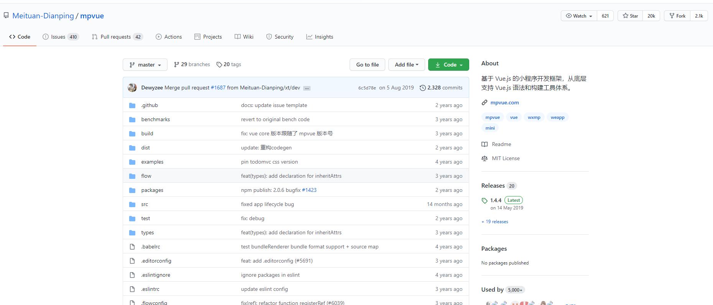Screen dimensions: 713x305
Task: Open the green Code download dropdown
Action: tap(449, 65)
